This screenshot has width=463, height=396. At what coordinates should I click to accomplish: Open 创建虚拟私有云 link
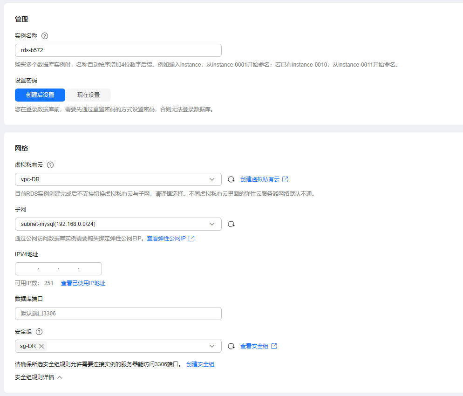click(x=260, y=179)
